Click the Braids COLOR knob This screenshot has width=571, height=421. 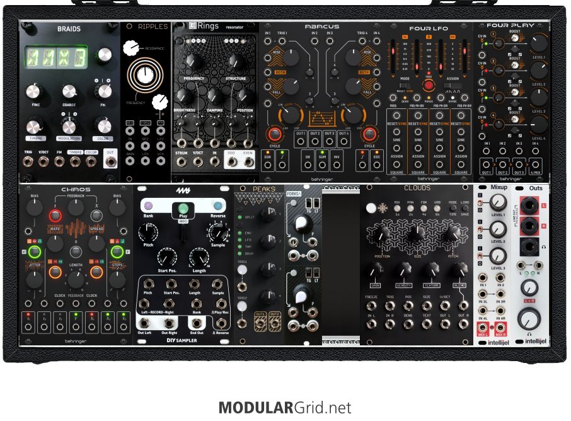pyautogui.click(x=104, y=126)
